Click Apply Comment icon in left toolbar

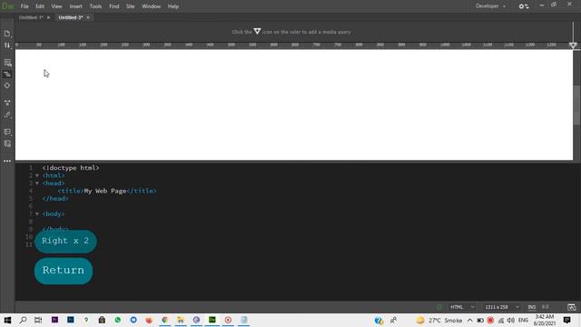coord(7,132)
